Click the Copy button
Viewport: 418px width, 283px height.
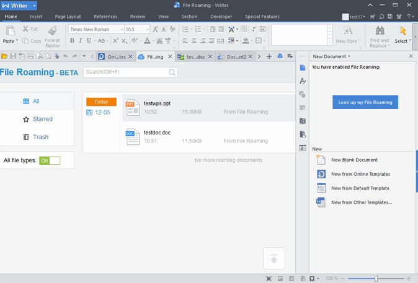tap(32, 41)
